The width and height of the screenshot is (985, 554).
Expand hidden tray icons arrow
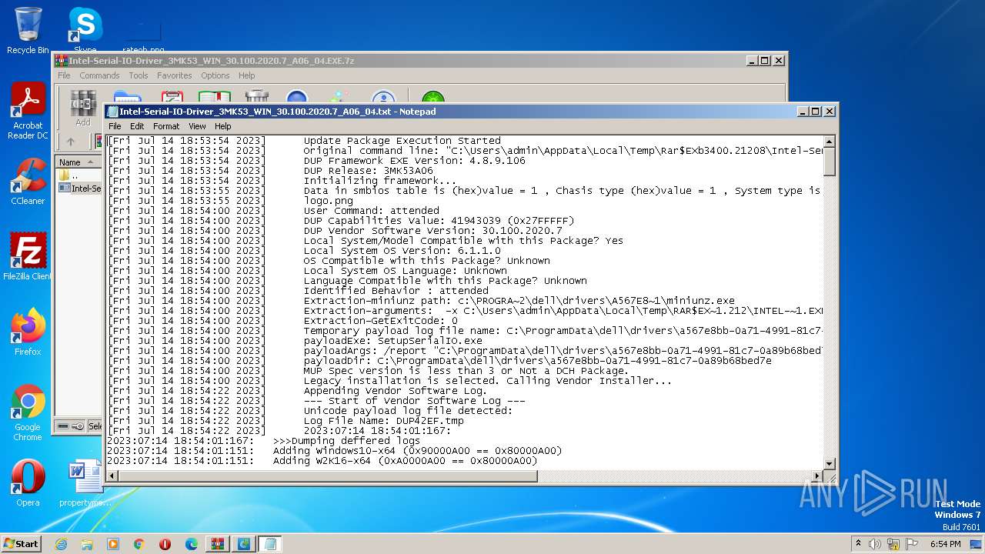[x=858, y=544]
